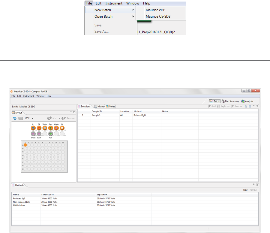Click Add in the Layout toolbar
Image resolution: width=270 pixels, height=233 pixels.
pyautogui.click(x=52, y=118)
